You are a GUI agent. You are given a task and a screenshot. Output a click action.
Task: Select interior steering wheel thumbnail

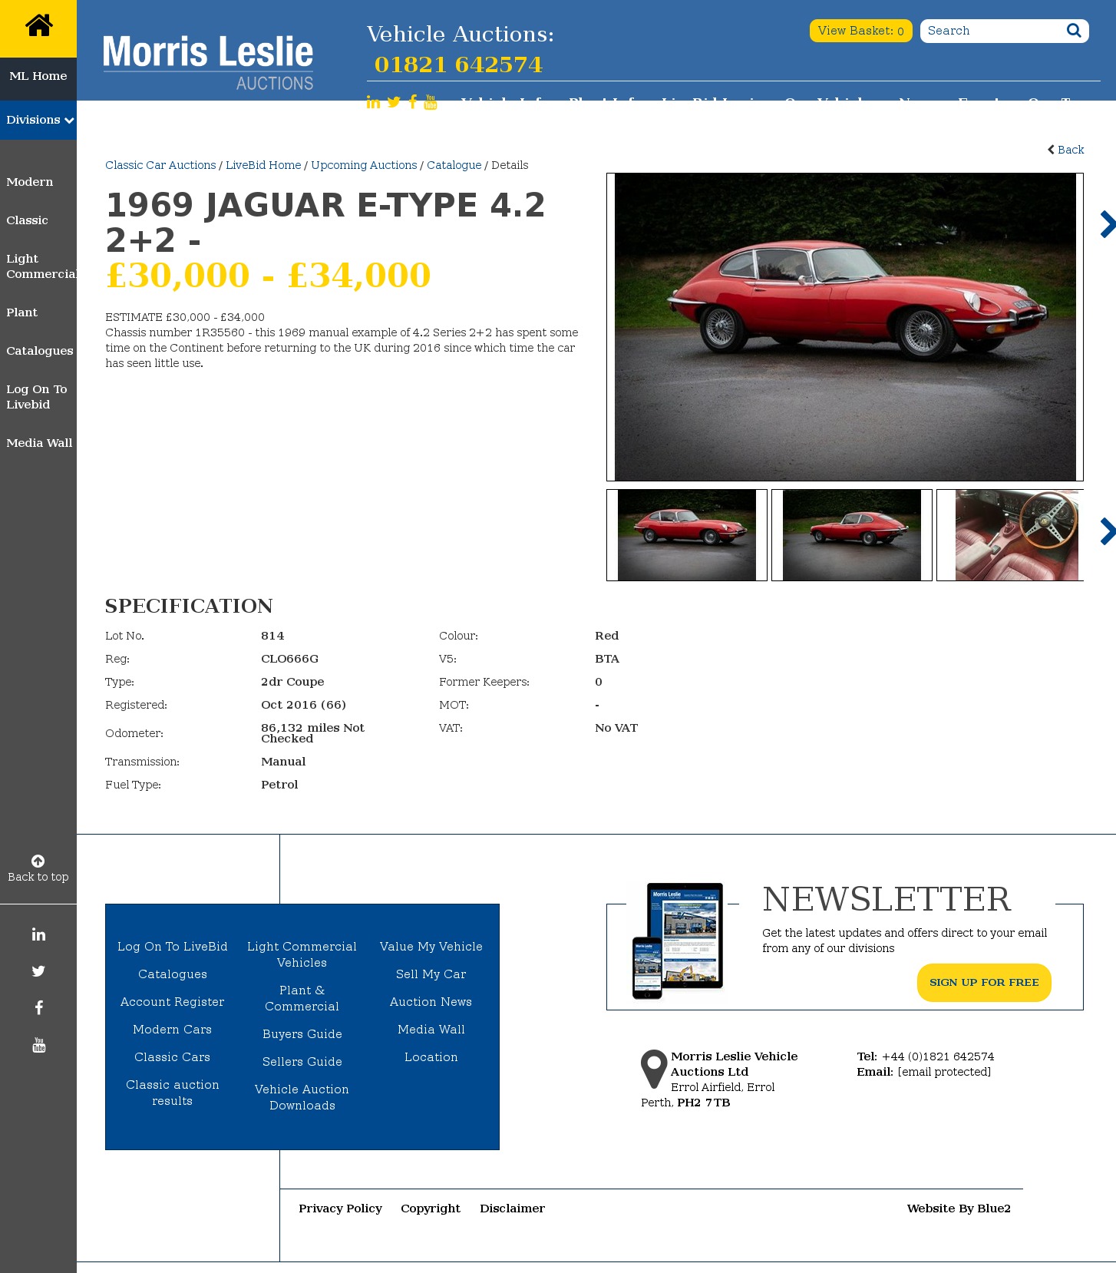[1011, 535]
